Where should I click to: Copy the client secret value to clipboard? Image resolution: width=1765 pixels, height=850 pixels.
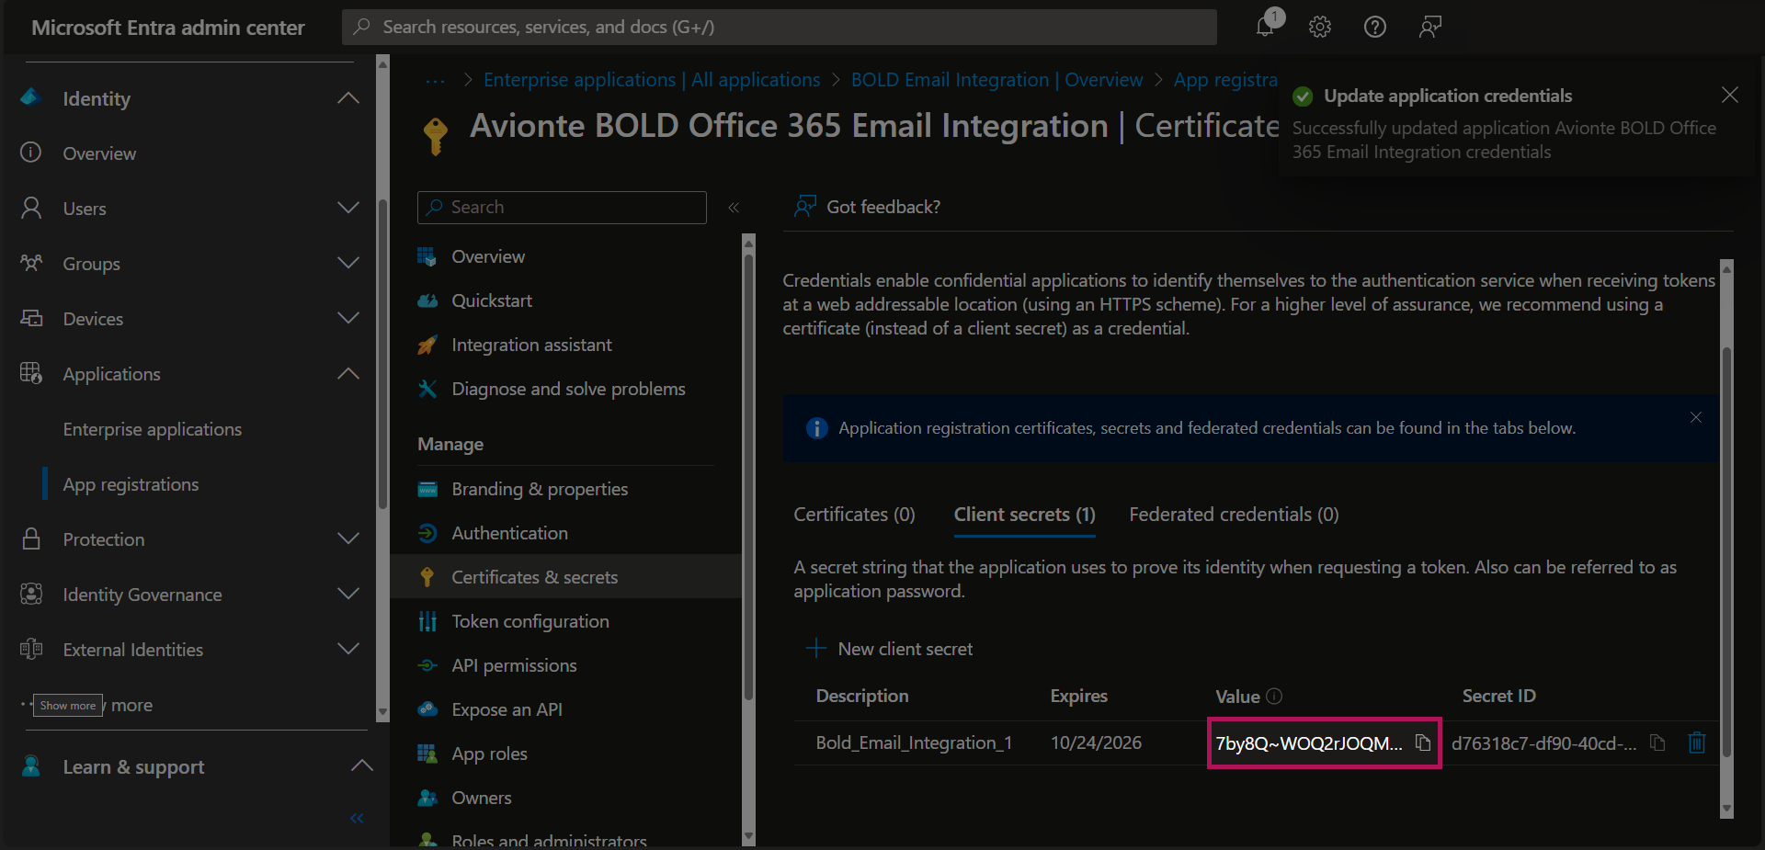[x=1422, y=742]
